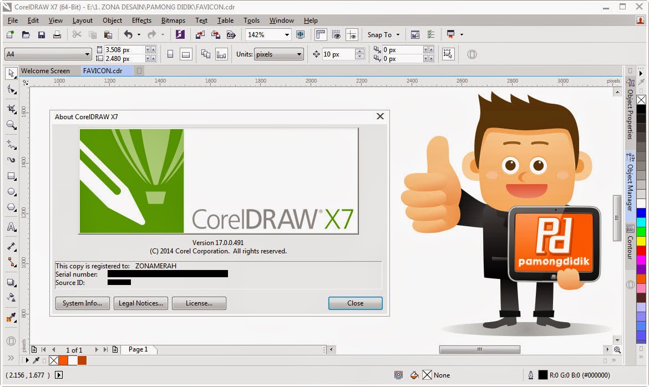
Task: Select the Pick tool
Action: coord(11,73)
